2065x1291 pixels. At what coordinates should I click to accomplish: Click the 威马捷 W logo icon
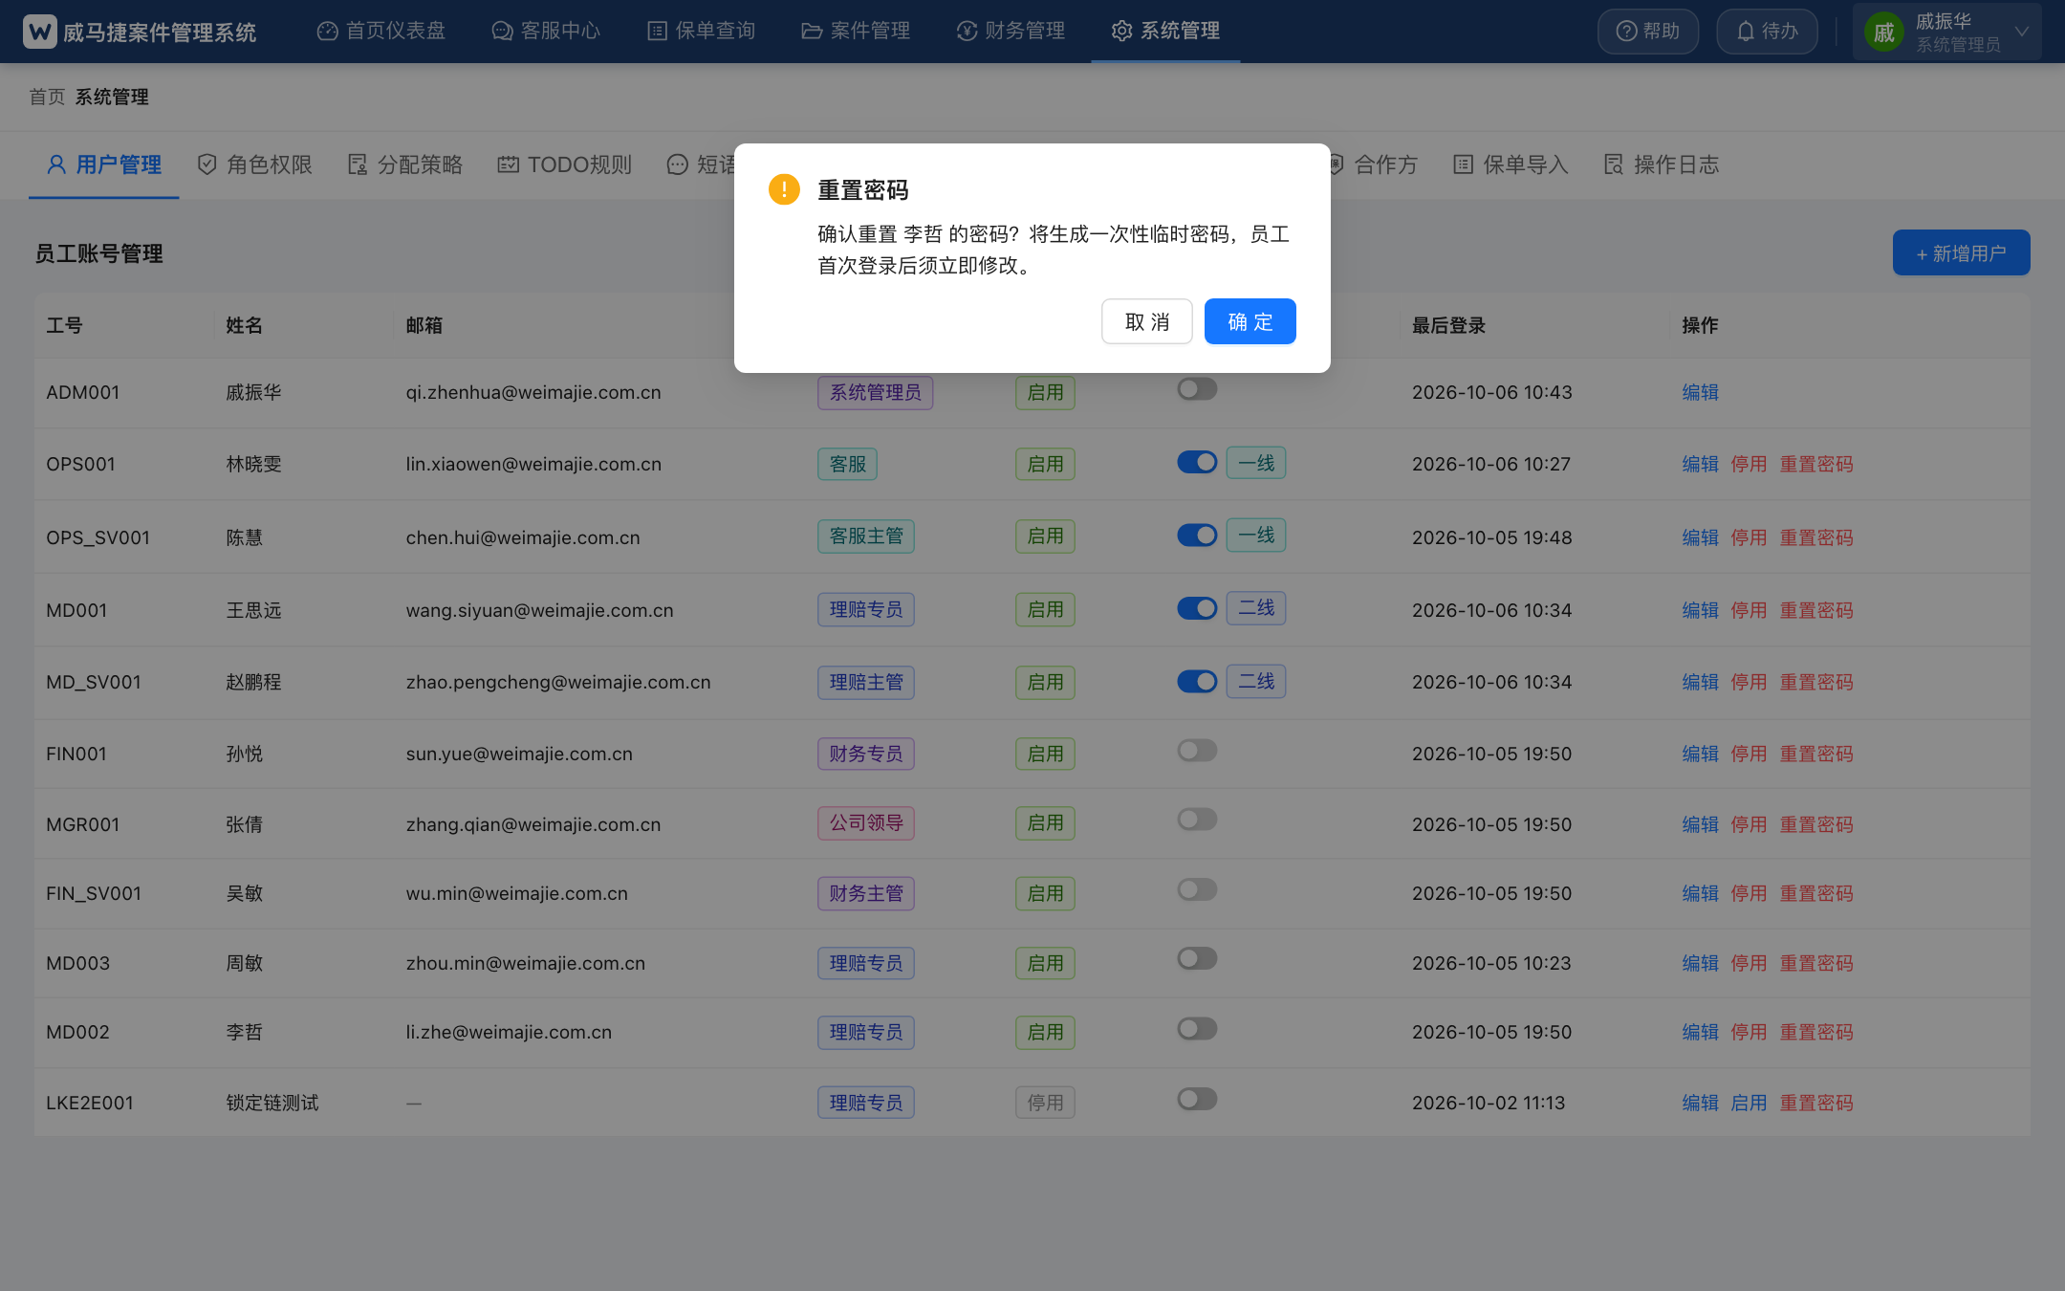(x=39, y=32)
